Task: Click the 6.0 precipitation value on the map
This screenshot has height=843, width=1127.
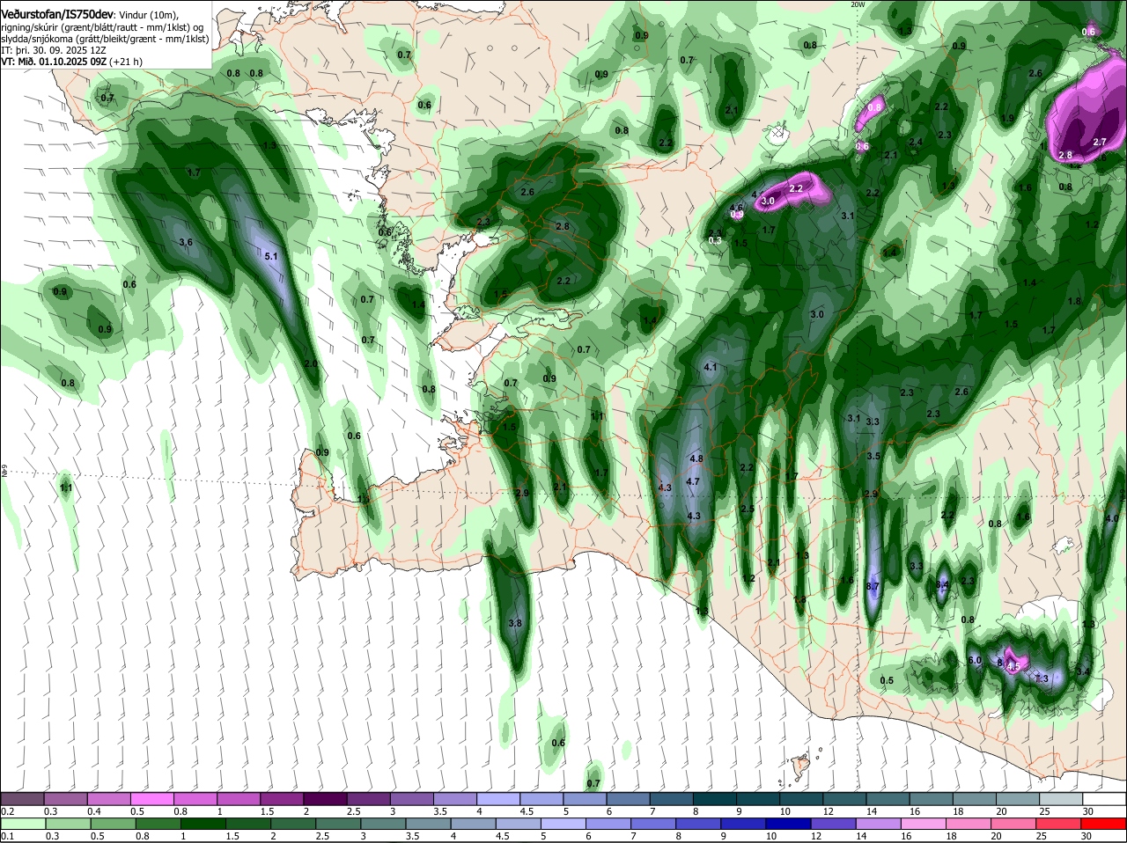Action: [975, 660]
